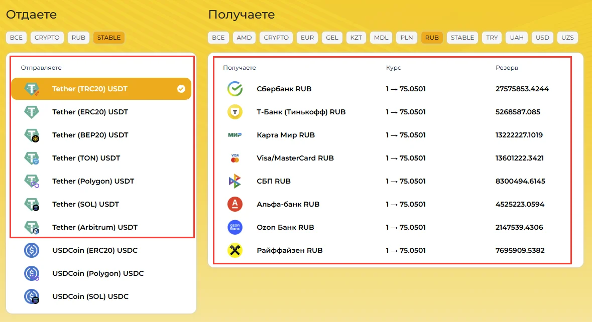Select the STABLE filter under Получаете

(462, 37)
